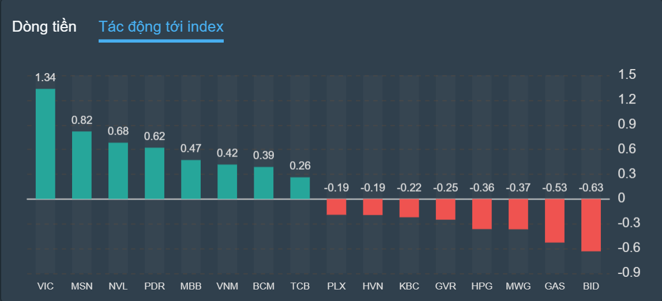The image size is (662, 301).
Task: Click the BCM bar
Action: click(x=264, y=183)
